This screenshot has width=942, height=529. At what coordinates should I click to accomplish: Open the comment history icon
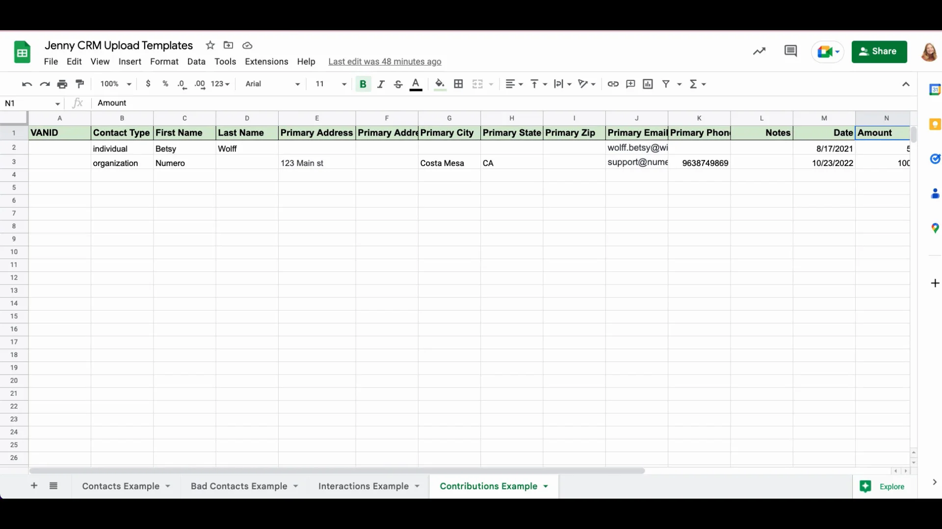point(790,51)
